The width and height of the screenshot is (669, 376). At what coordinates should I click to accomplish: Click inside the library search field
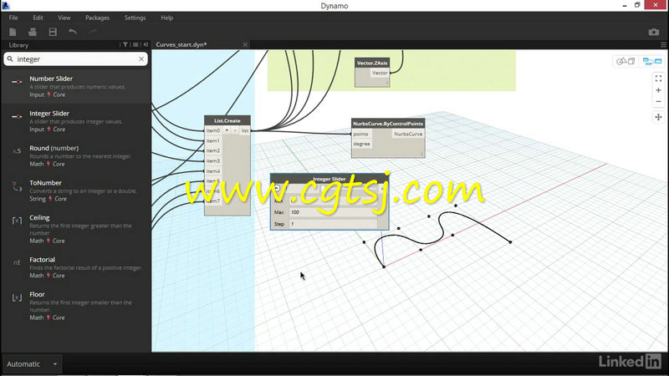pyautogui.click(x=76, y=59)
